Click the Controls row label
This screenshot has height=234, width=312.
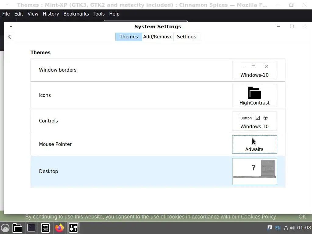pyautogui.click(x=48, y=121)
